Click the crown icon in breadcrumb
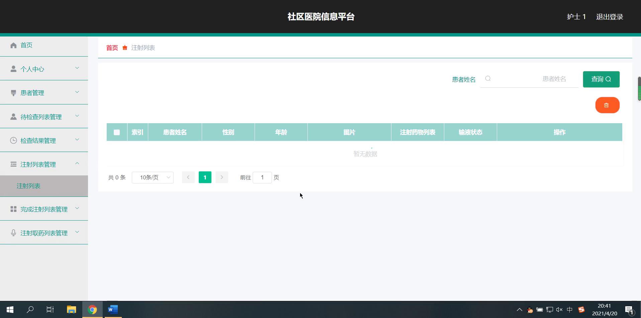The image size is (641, 318). tap(125, 48)
